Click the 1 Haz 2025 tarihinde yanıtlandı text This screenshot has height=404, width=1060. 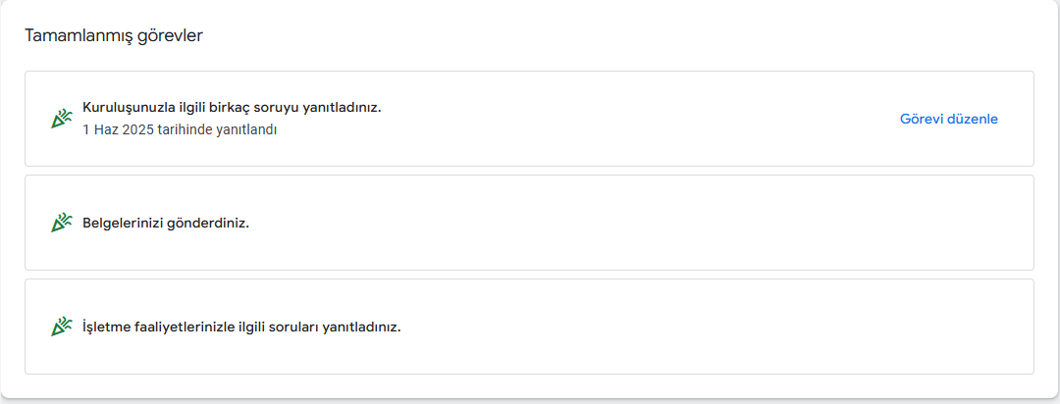[x=180, y=129]
